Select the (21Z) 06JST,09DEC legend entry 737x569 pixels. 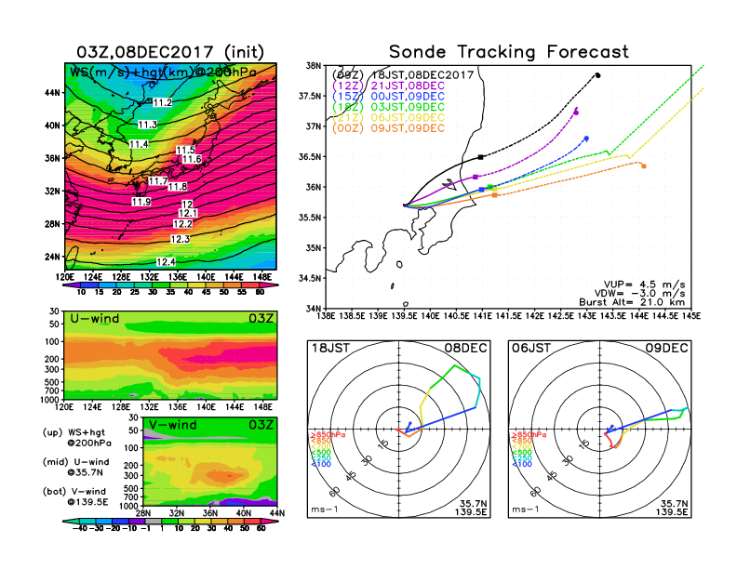[388, 118]
